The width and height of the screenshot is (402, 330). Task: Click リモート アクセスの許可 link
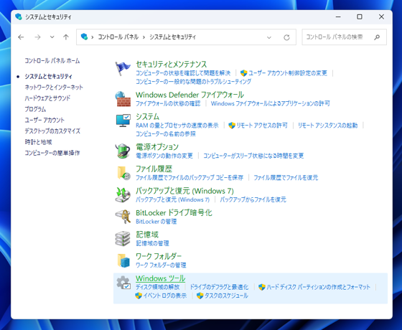pyautogui.click(x=262, y=126)
